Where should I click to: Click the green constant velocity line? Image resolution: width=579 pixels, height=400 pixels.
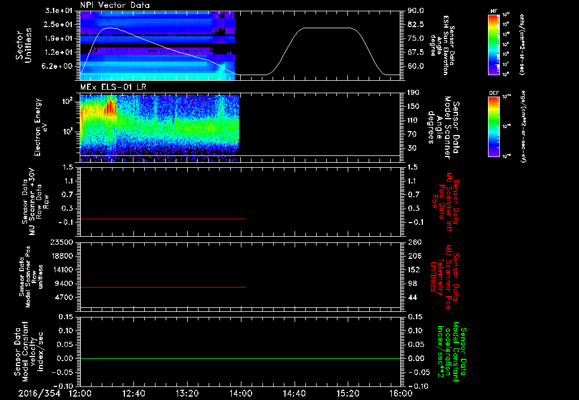240,358
